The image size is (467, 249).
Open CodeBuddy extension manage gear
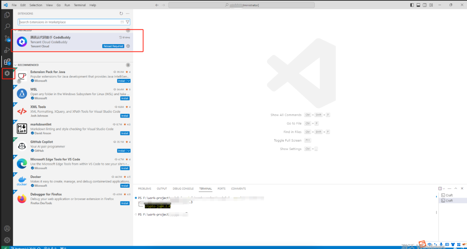pos(128,46)
